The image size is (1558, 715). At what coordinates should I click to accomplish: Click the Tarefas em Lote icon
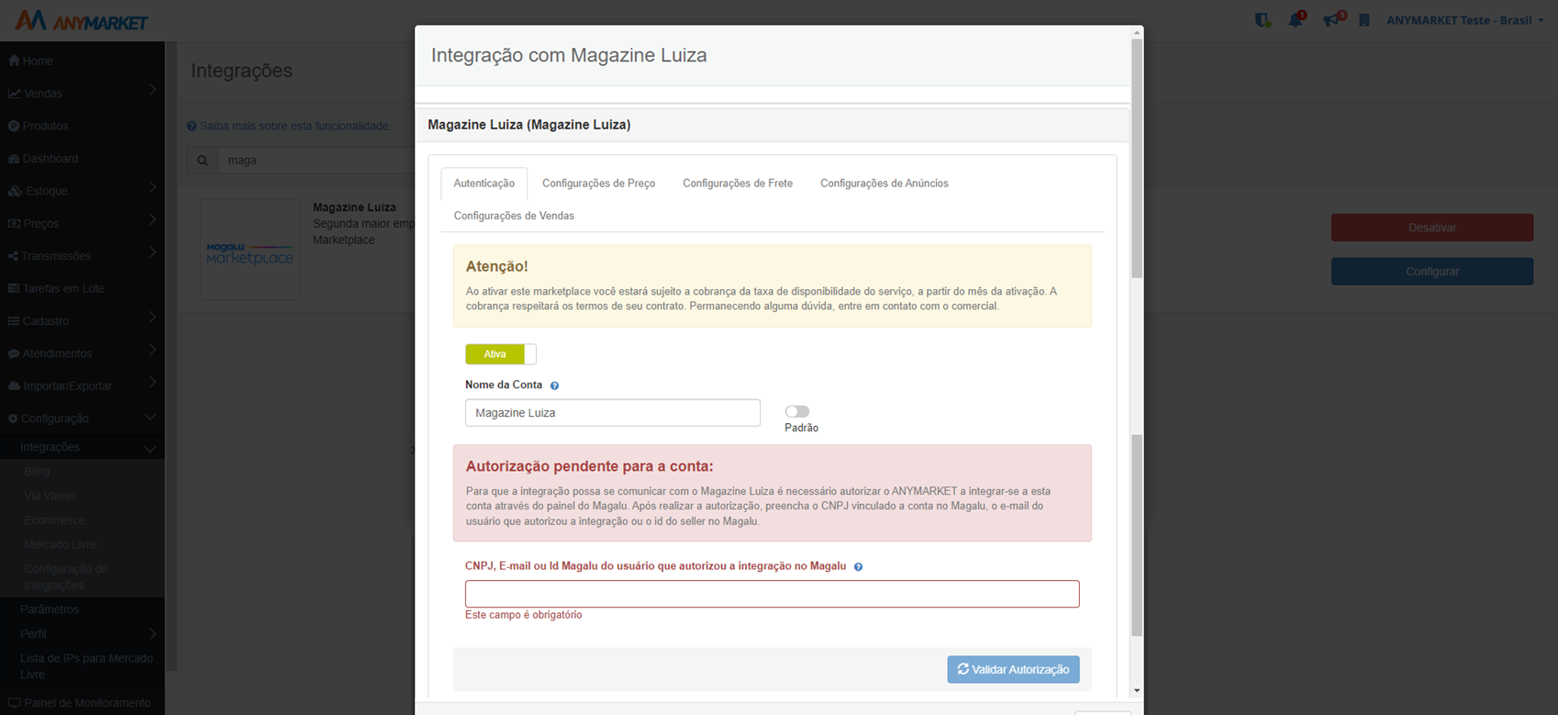click(x=14, y=288)
